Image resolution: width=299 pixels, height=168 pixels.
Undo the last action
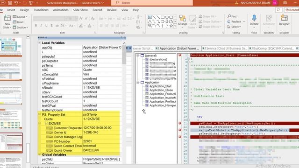point(16,3)
